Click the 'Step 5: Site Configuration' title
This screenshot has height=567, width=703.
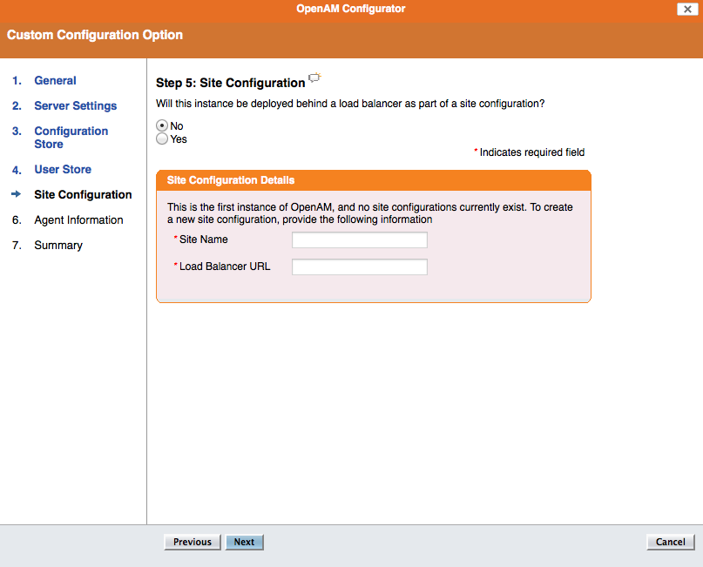[x=231, y=83]
